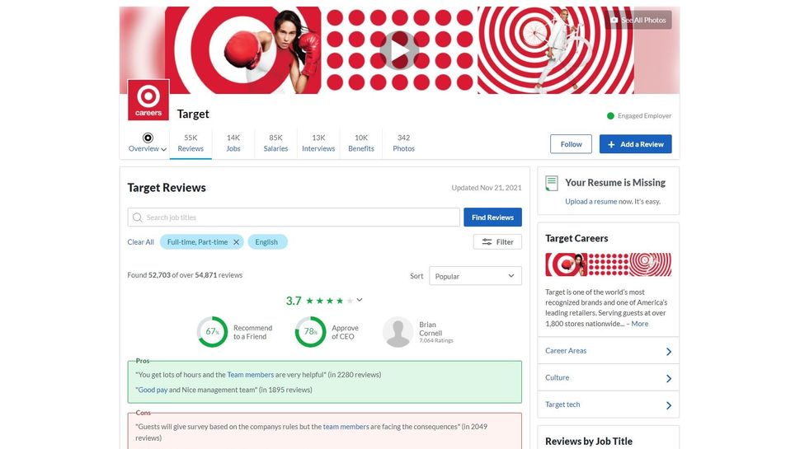800x449 pixels.
Task: Click the 67% Recommend to a Friend gauge
Action: [212, 332]
